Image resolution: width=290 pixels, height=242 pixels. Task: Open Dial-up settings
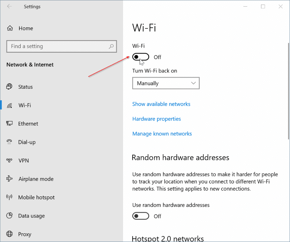click(x=27, y=142)
